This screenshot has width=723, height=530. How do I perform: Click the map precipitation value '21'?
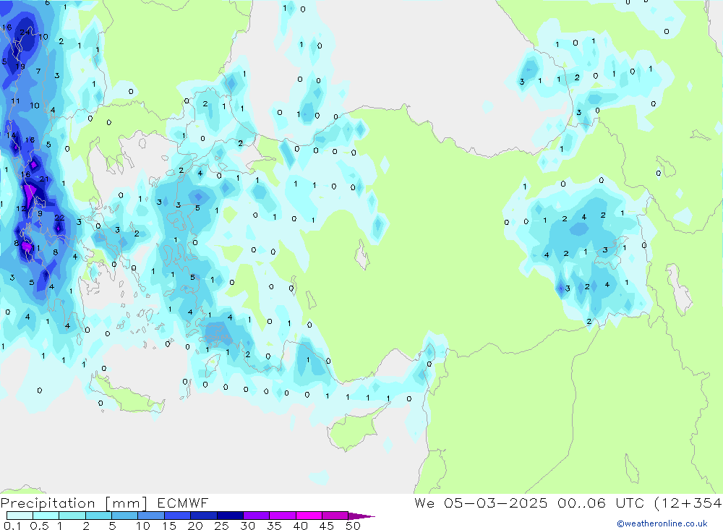coord(44,179)
